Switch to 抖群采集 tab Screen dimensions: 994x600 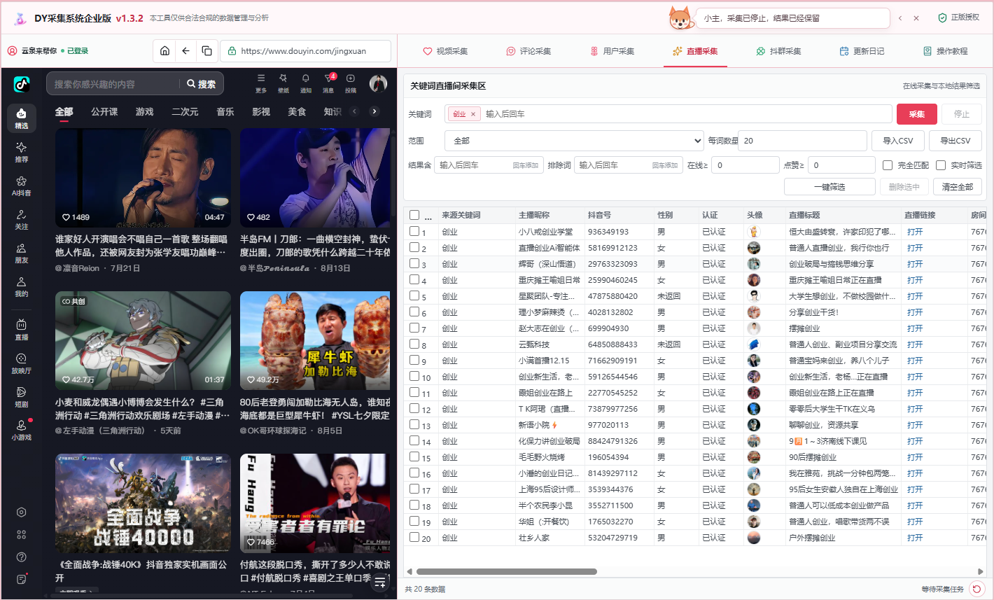[x=778, y=51]
